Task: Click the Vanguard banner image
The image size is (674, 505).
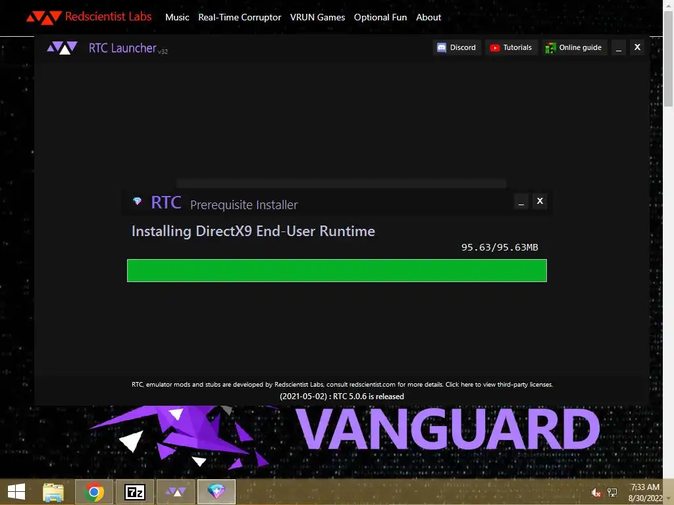Action: click(x=344, y=437)
